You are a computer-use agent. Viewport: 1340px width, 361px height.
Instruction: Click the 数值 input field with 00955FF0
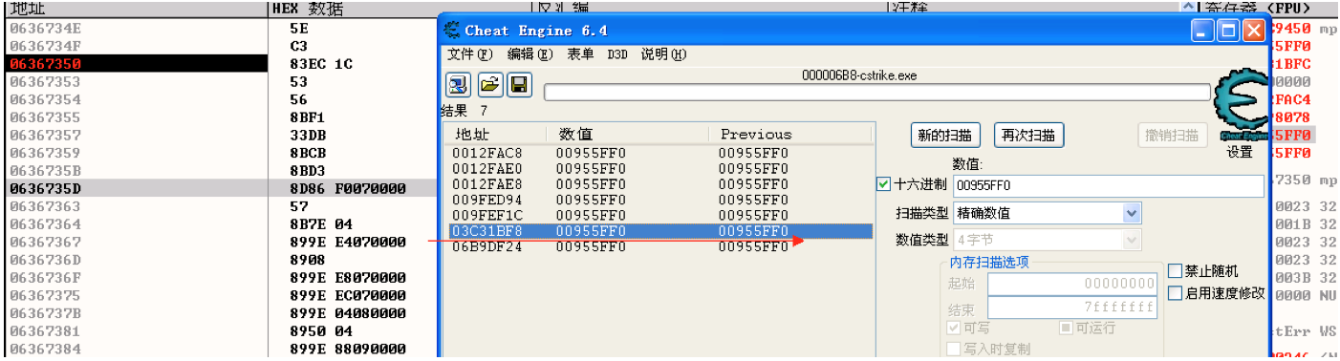(1109, 185)
